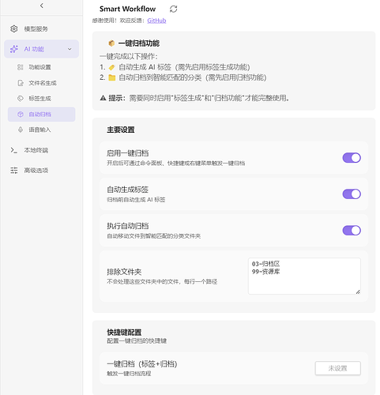The image size is (380, 395).
Task: Click the 自动生成标签 setting label
Action: (128, 190)
